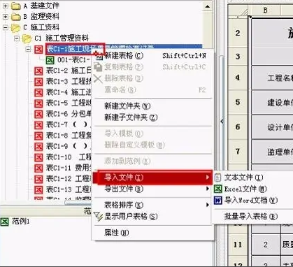Expand the A 基建文件 folder
Image resolution: width=293 pixels, height=267 pixels.
coord(5,6)
